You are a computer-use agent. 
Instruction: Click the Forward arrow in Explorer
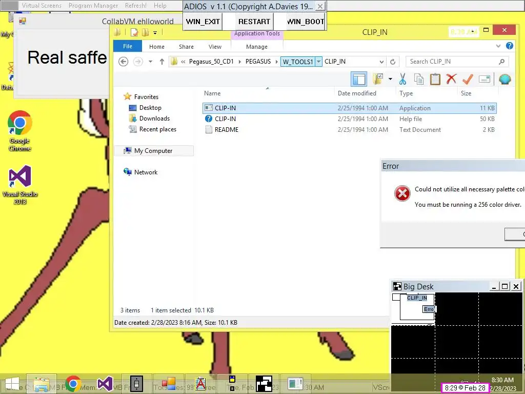[x=137, y=62]
